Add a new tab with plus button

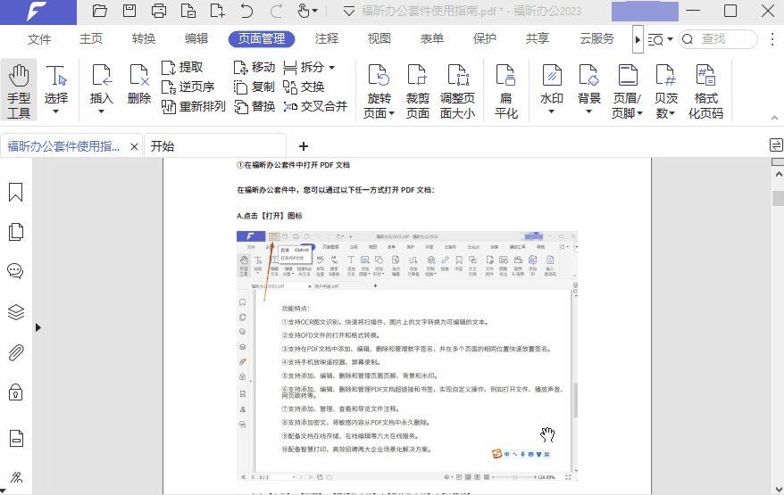tap(303, 146)
